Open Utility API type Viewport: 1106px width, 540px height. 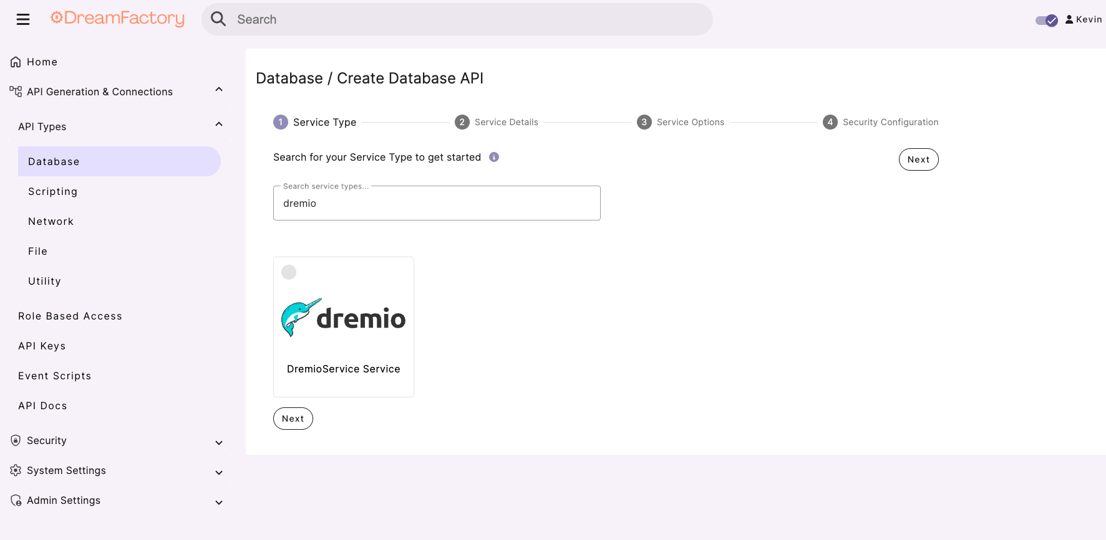click(x=45, y=281)
